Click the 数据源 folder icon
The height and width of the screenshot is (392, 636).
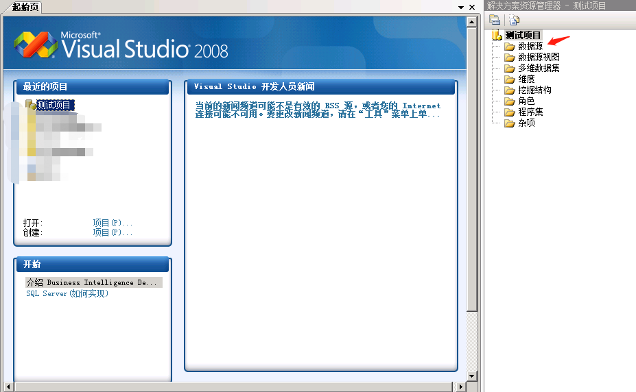(510, 47)
